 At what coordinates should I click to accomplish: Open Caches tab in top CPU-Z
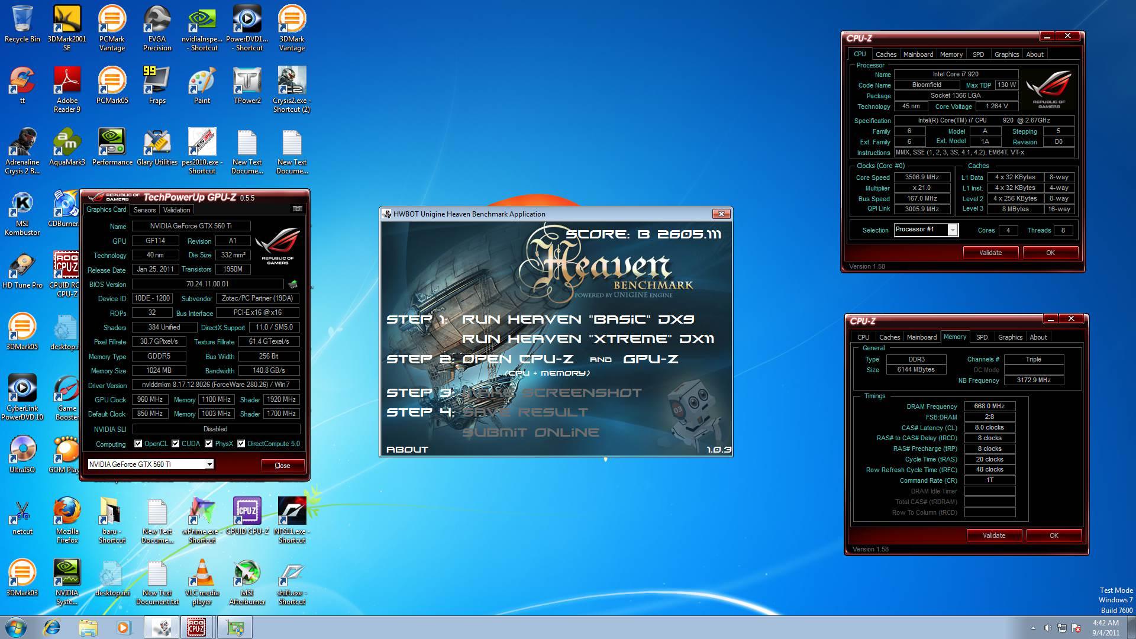point(886,54)
